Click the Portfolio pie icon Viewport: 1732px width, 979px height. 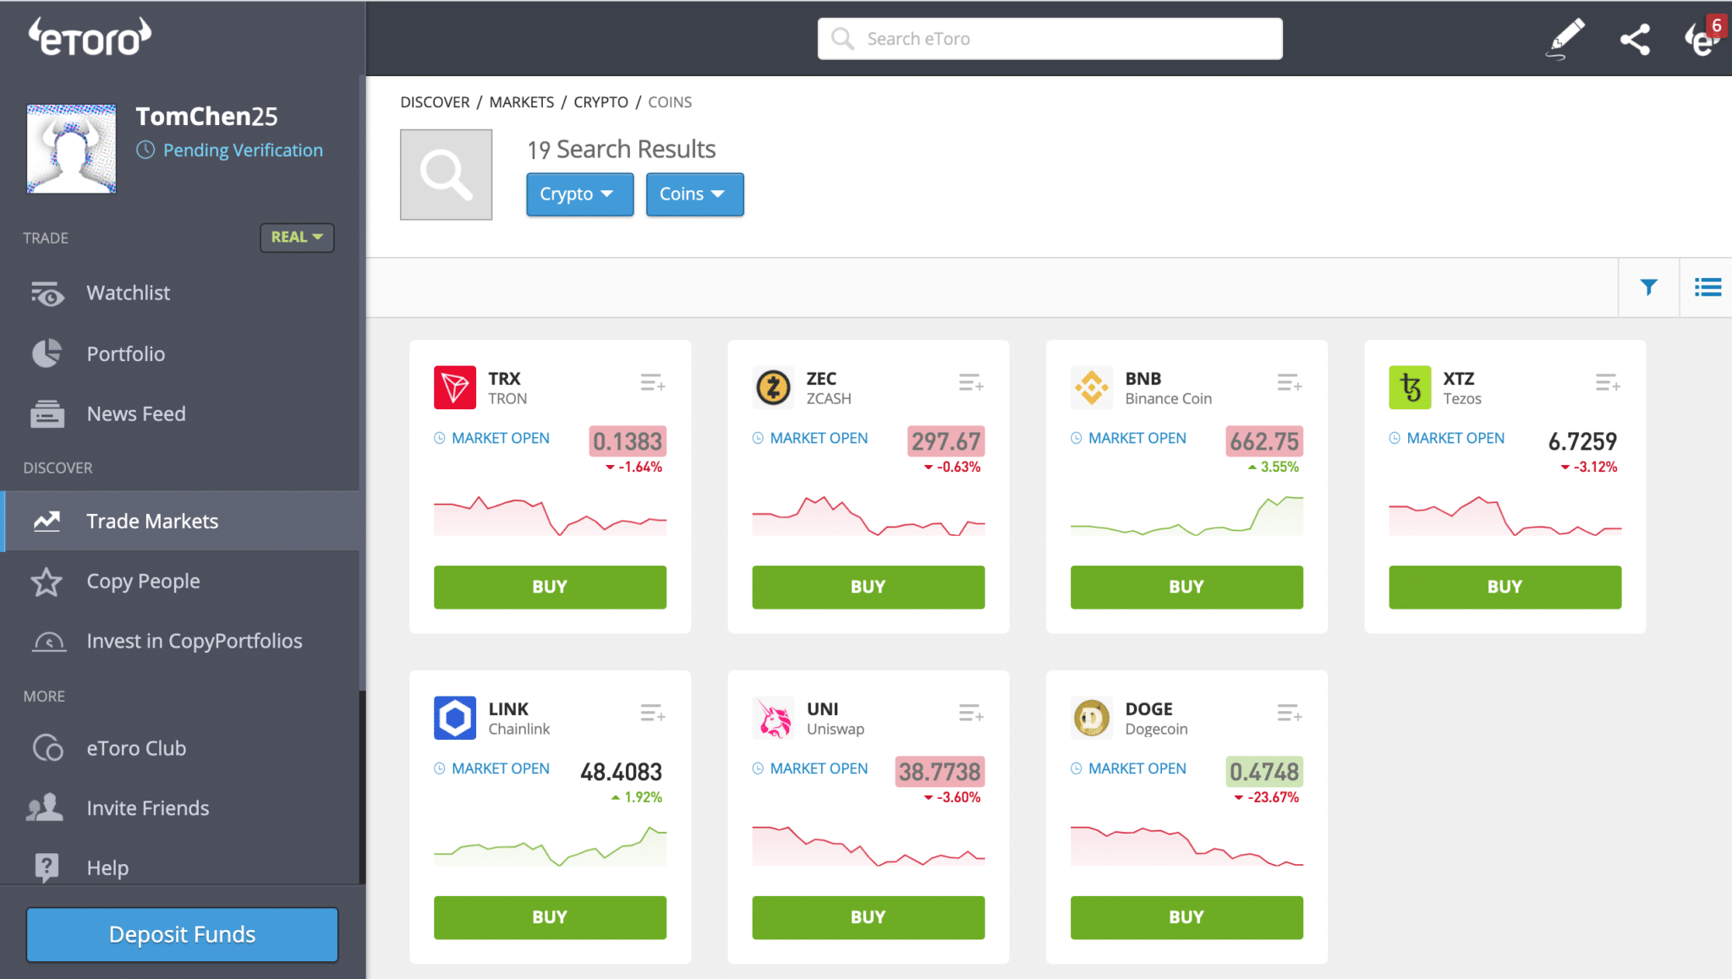[47, 353]
